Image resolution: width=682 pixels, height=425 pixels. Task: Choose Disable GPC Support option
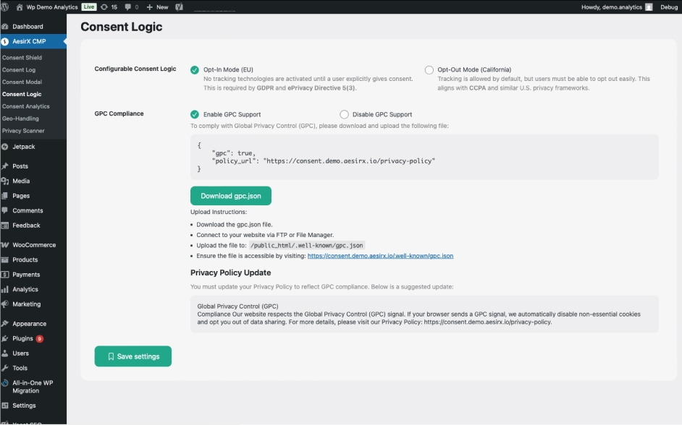(x=344, y=114)
